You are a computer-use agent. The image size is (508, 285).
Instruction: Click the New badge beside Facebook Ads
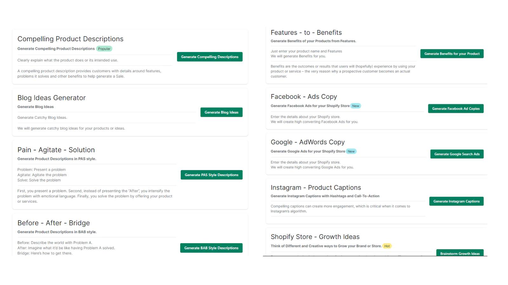pyautogui.click(x=356, y=106)
